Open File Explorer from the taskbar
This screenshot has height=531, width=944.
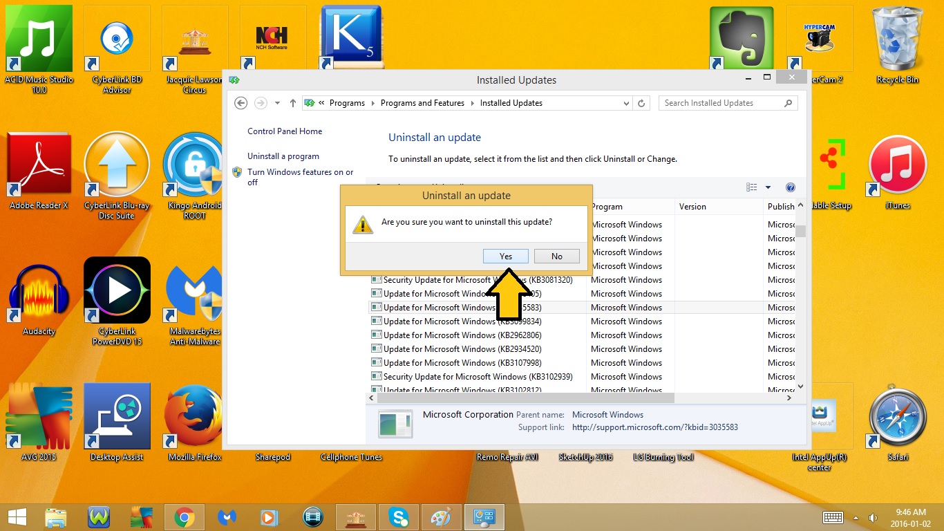pyautogui.click(x=56, y=517)
